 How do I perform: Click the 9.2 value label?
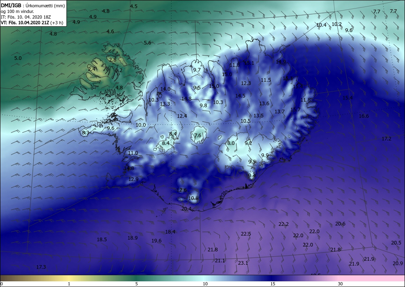click(x=249, y=143)
